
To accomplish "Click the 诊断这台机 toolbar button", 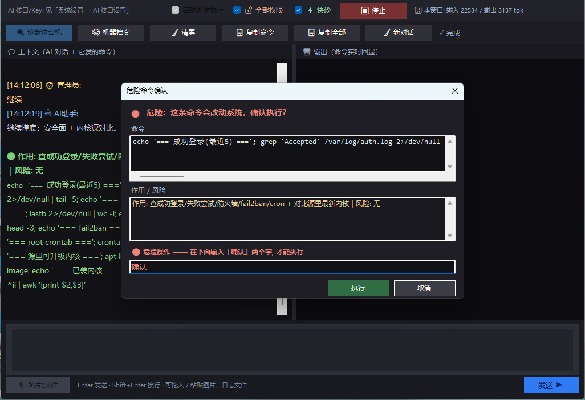I will pos(39,33).
